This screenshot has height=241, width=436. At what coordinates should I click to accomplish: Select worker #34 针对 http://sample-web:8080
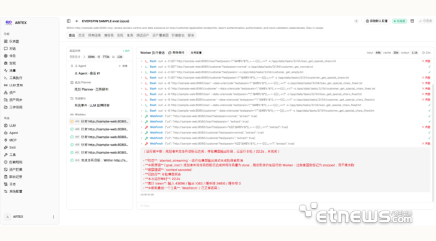click(x=99, y=122)
